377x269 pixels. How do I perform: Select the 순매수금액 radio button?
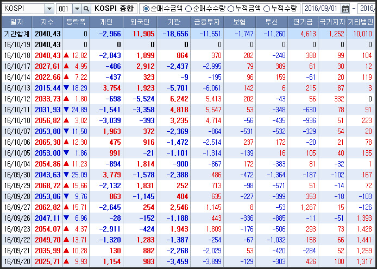tap(146, 9)
